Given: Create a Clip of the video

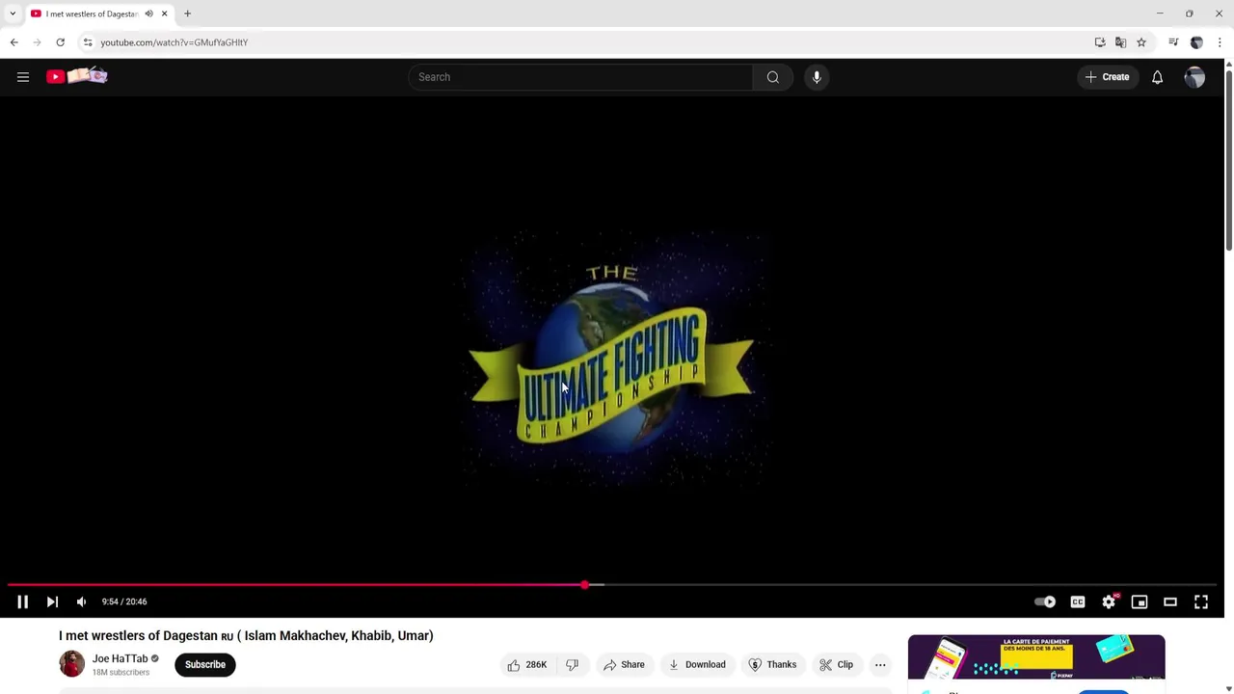Looking at the screenshot, I should coord(836,664).
